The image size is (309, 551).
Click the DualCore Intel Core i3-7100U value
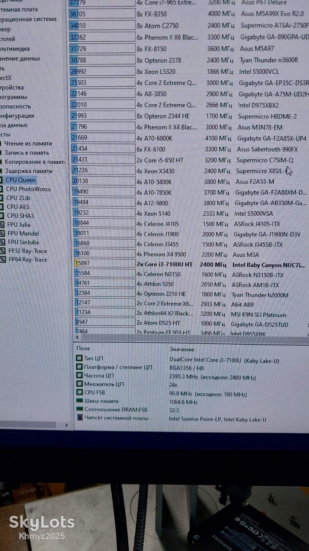(x=224, y=360)
